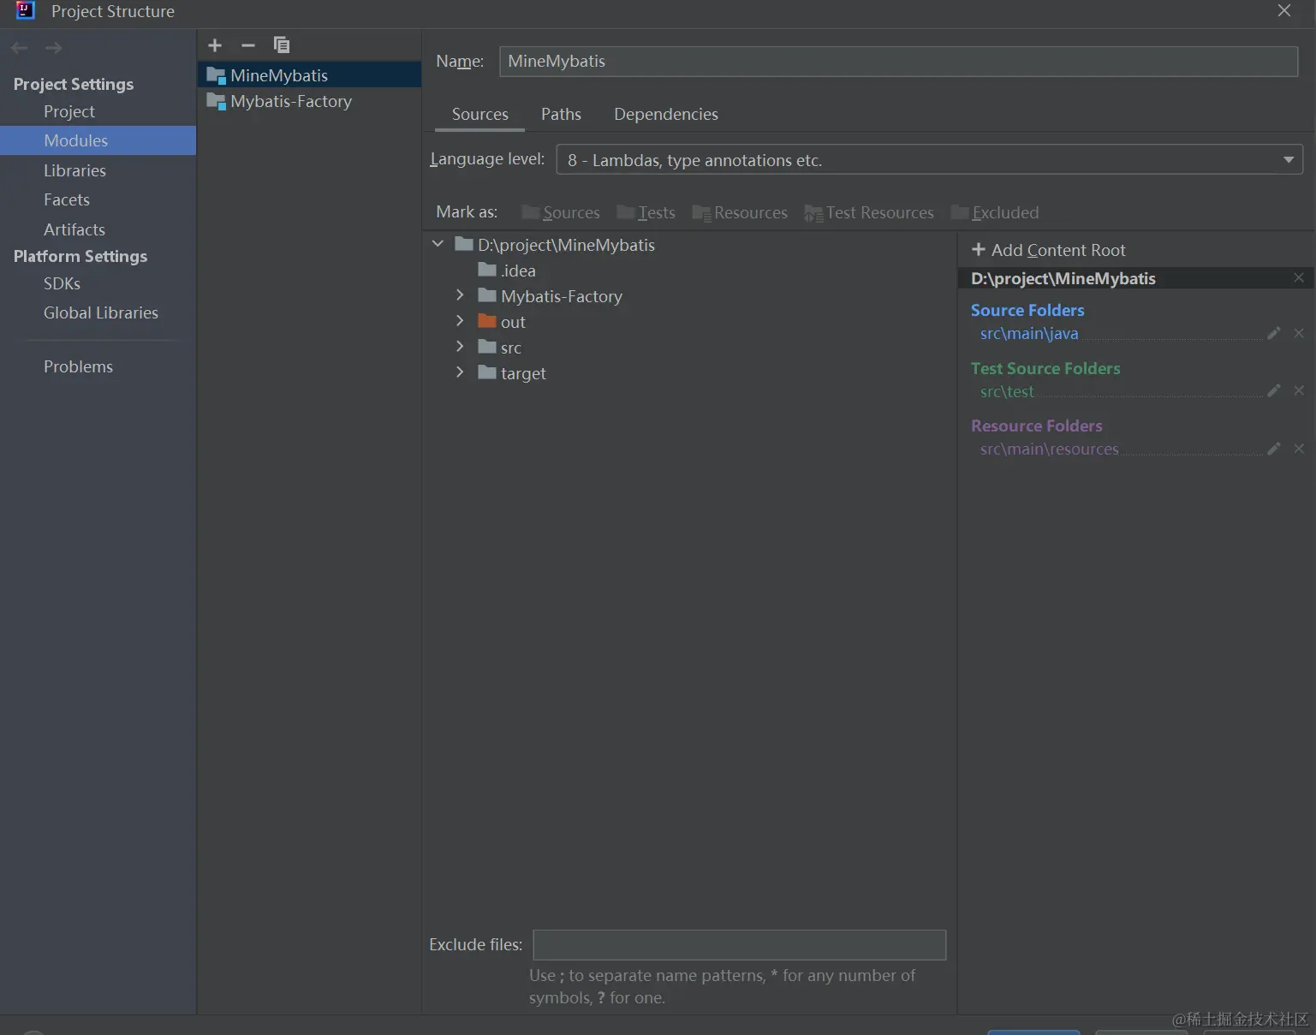Mark selected folder as Resources

(x=740, y=212)
